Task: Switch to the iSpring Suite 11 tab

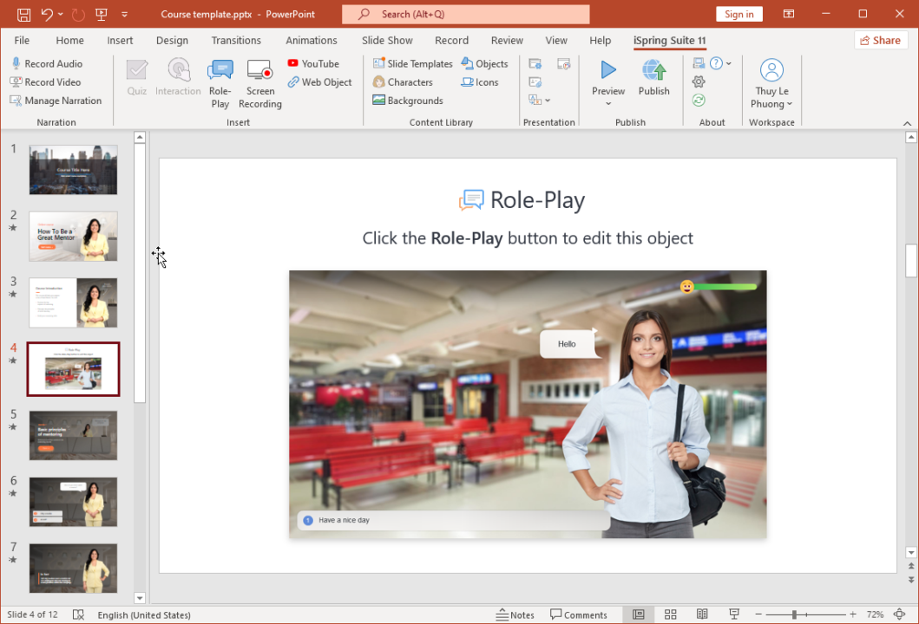Action: coord(668,40)
